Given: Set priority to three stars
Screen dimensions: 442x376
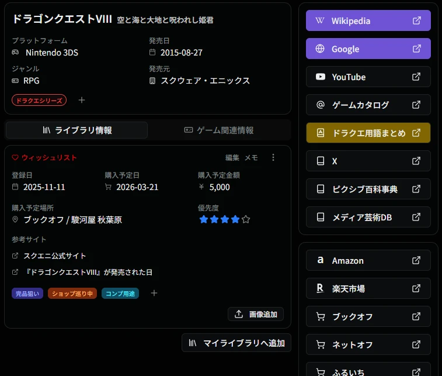Looking at the screenshot, I should coord(225,219).
